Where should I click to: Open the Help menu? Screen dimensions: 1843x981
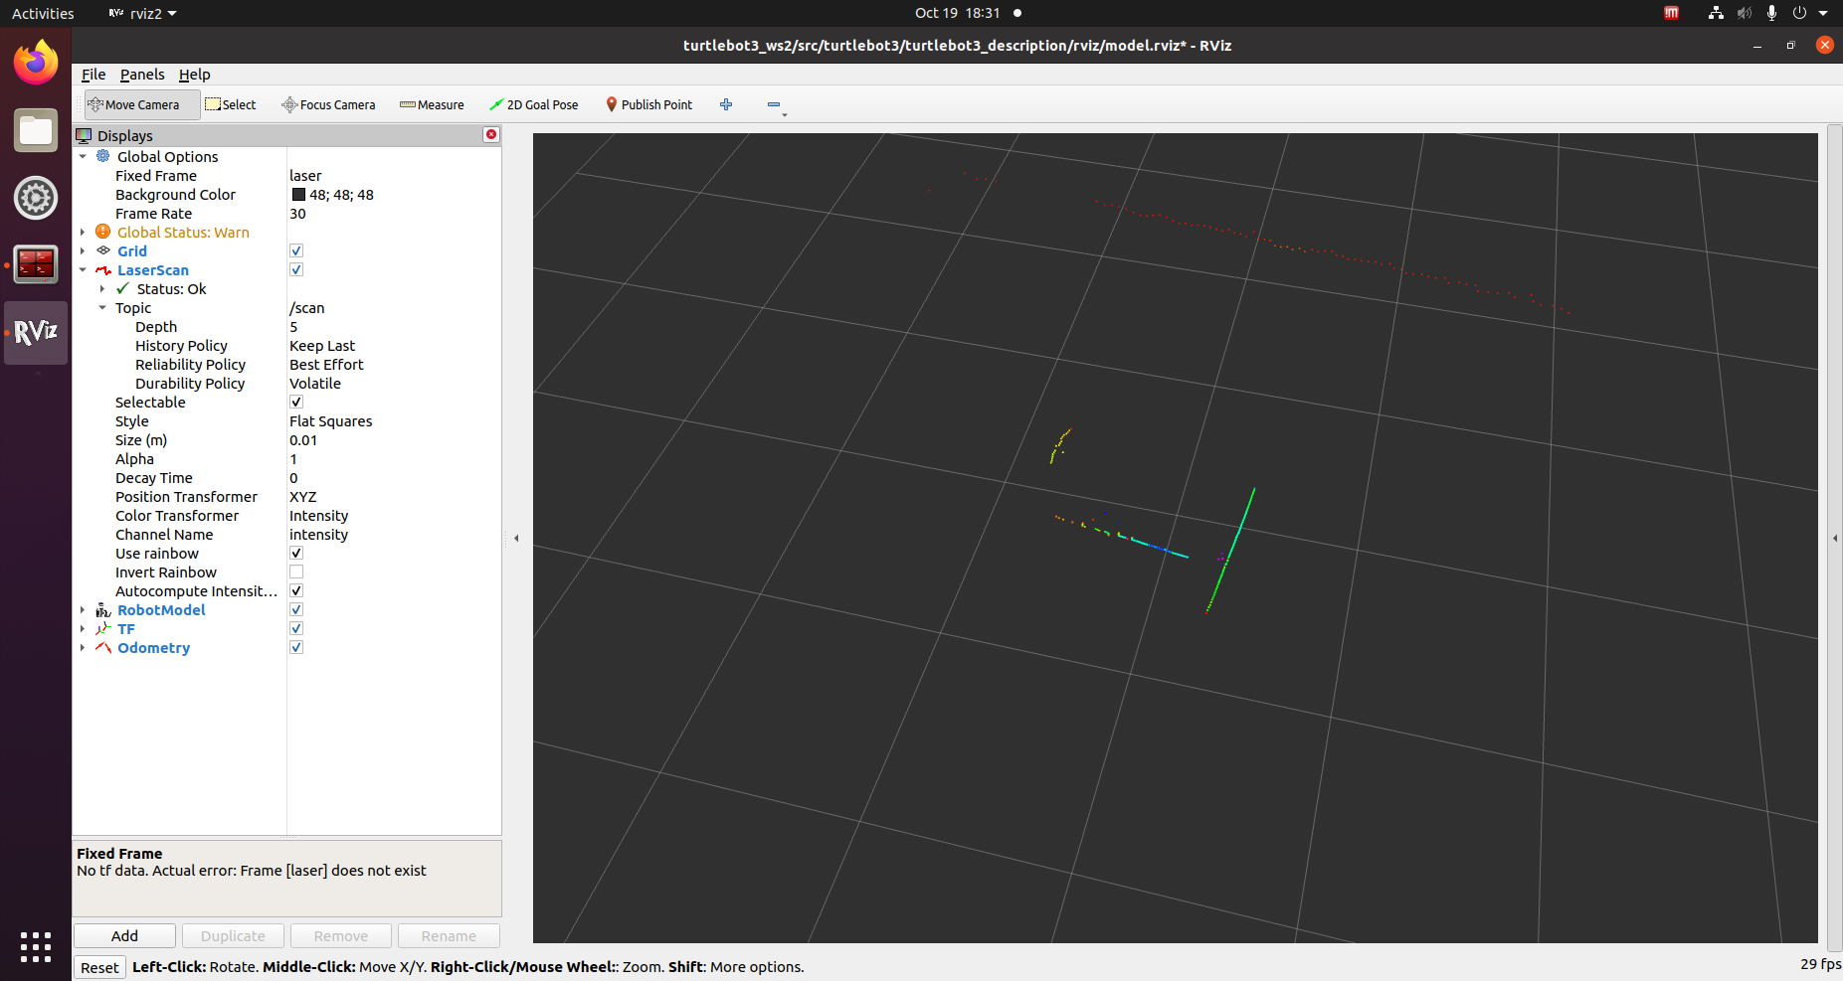(194, 75)
